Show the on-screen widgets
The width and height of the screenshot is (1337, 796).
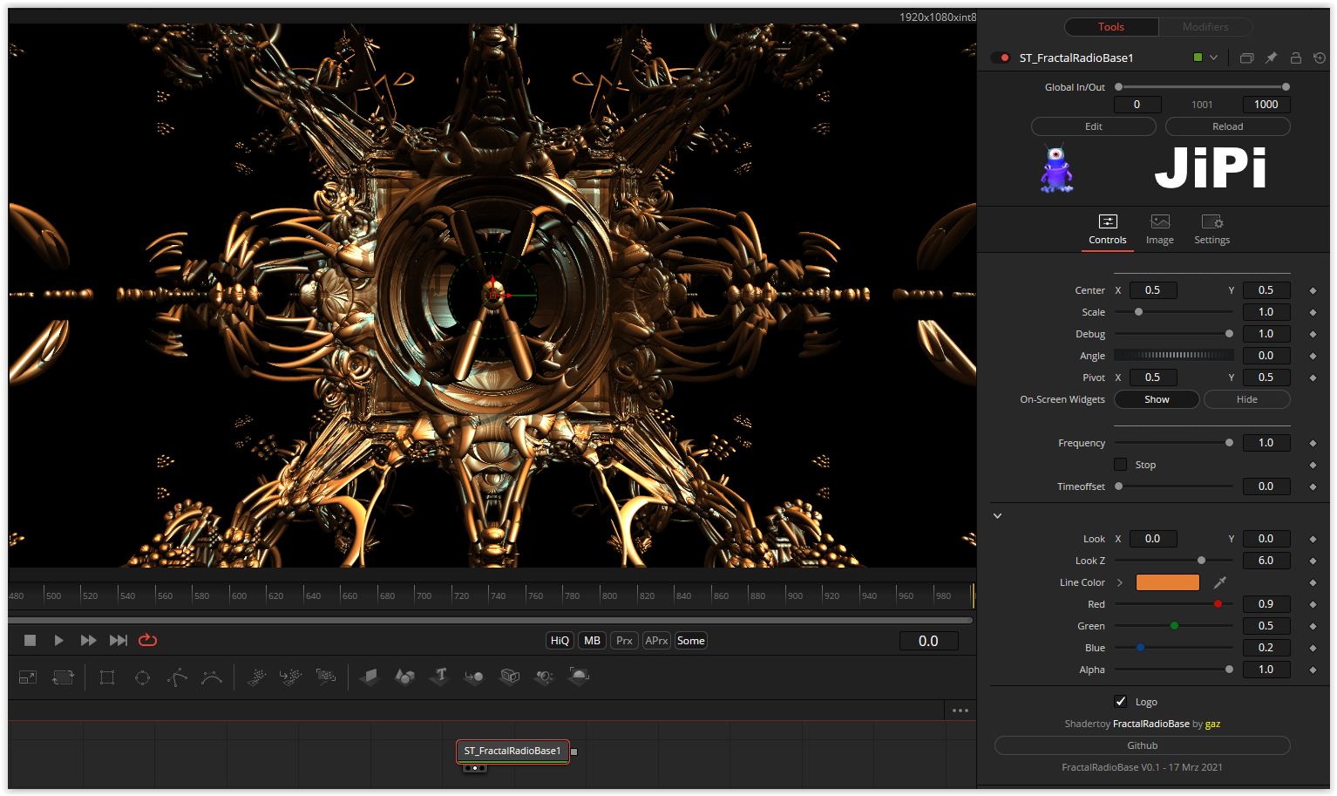coord(1157,399)
